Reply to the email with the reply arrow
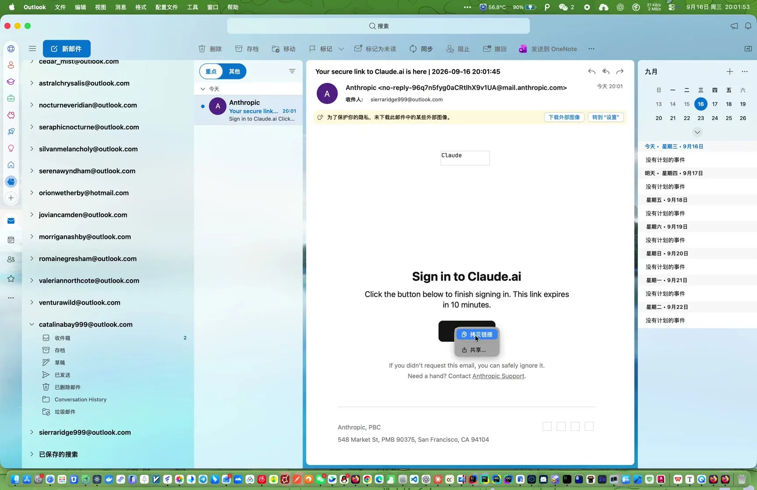Viewport: 757px width, 490px height. point(592,71)
